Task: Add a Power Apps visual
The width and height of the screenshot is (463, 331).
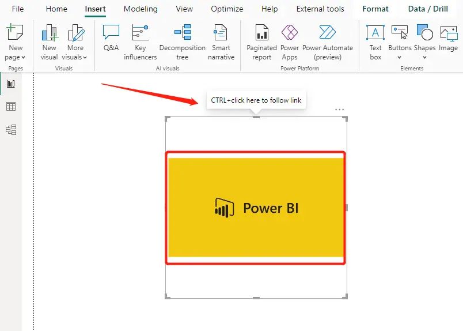Action: [x=290, y=42]
